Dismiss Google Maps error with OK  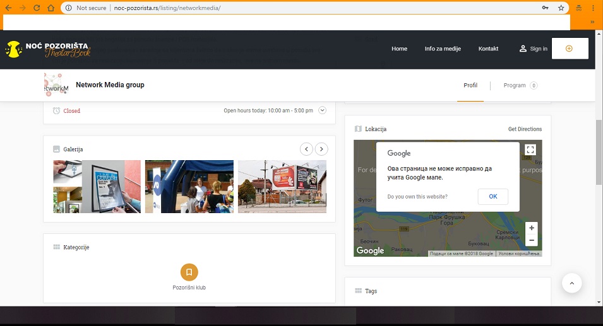[493, 196]
